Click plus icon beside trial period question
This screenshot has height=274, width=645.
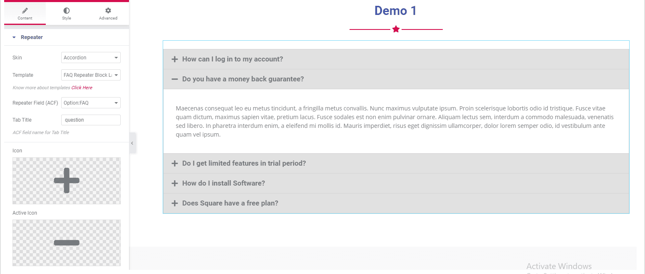175,164
